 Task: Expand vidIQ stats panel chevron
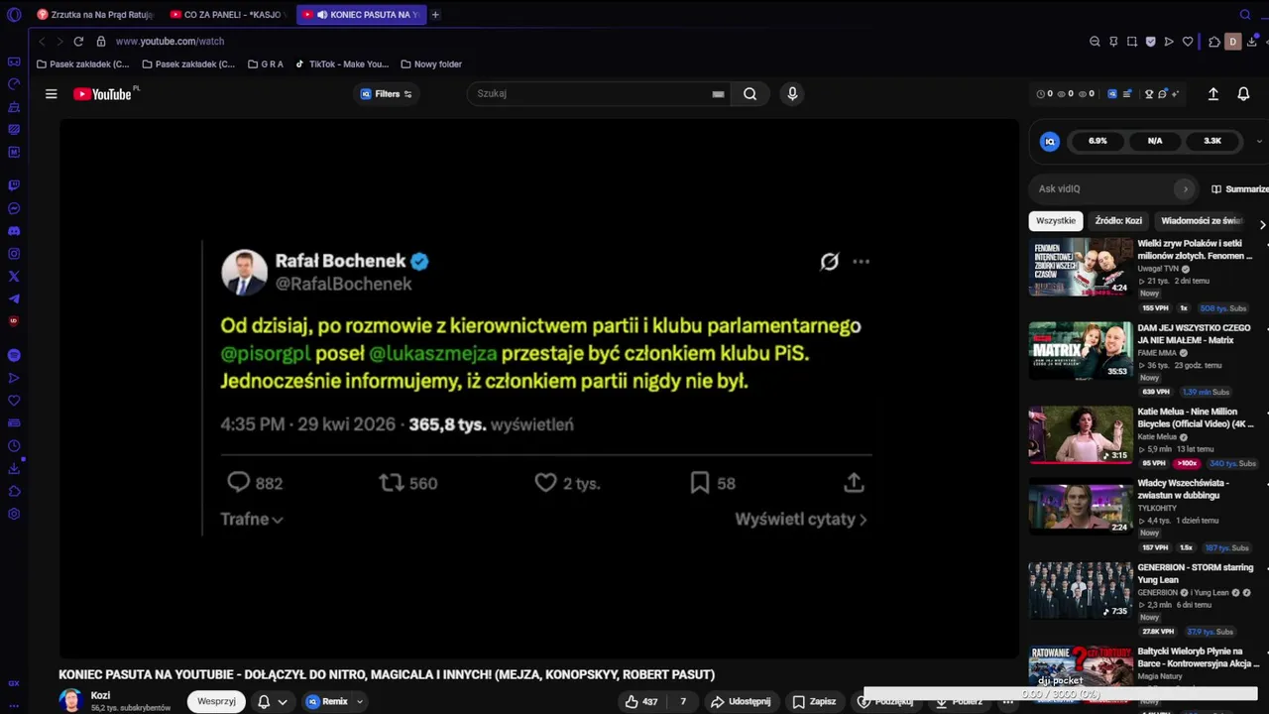(1259, 142)
